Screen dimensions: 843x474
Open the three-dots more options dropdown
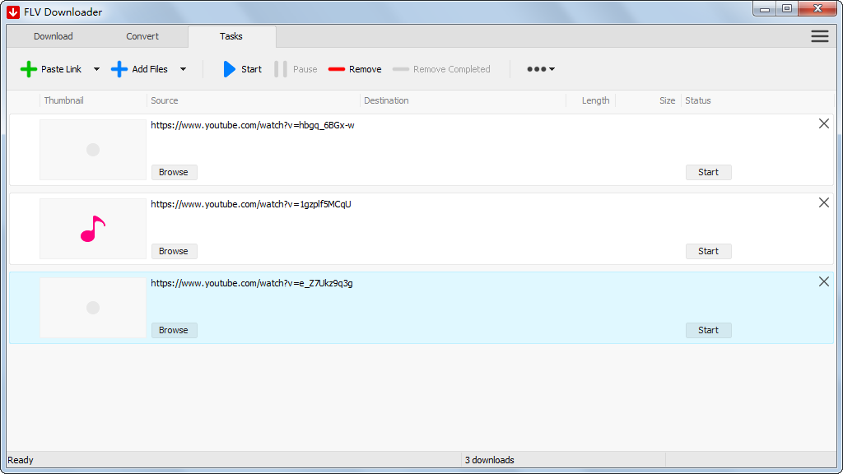[541, 69]
